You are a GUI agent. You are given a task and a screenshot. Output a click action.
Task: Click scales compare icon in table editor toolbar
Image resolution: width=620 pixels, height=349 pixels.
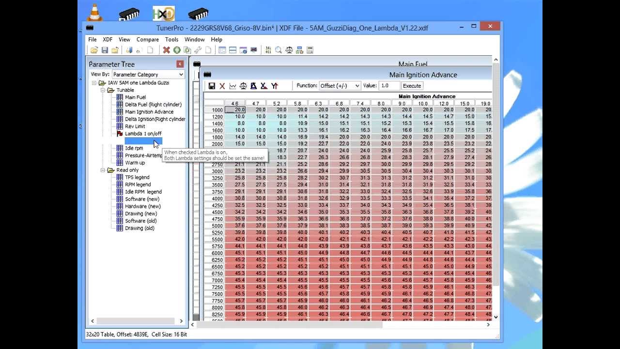[x=243, y=86]
